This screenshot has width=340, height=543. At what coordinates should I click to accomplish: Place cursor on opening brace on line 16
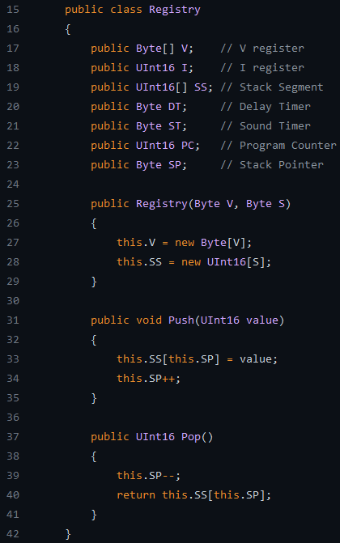tap(68, 29)
